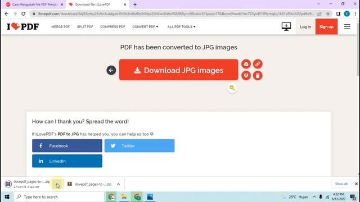The height and width of the screenshot is (202, 360).
Task: Click the address bar URL
Action: 175,13
